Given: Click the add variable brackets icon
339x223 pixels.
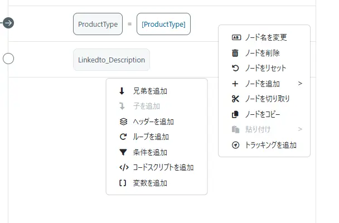Looking at the screenshot, I should [x=123, y=183].
